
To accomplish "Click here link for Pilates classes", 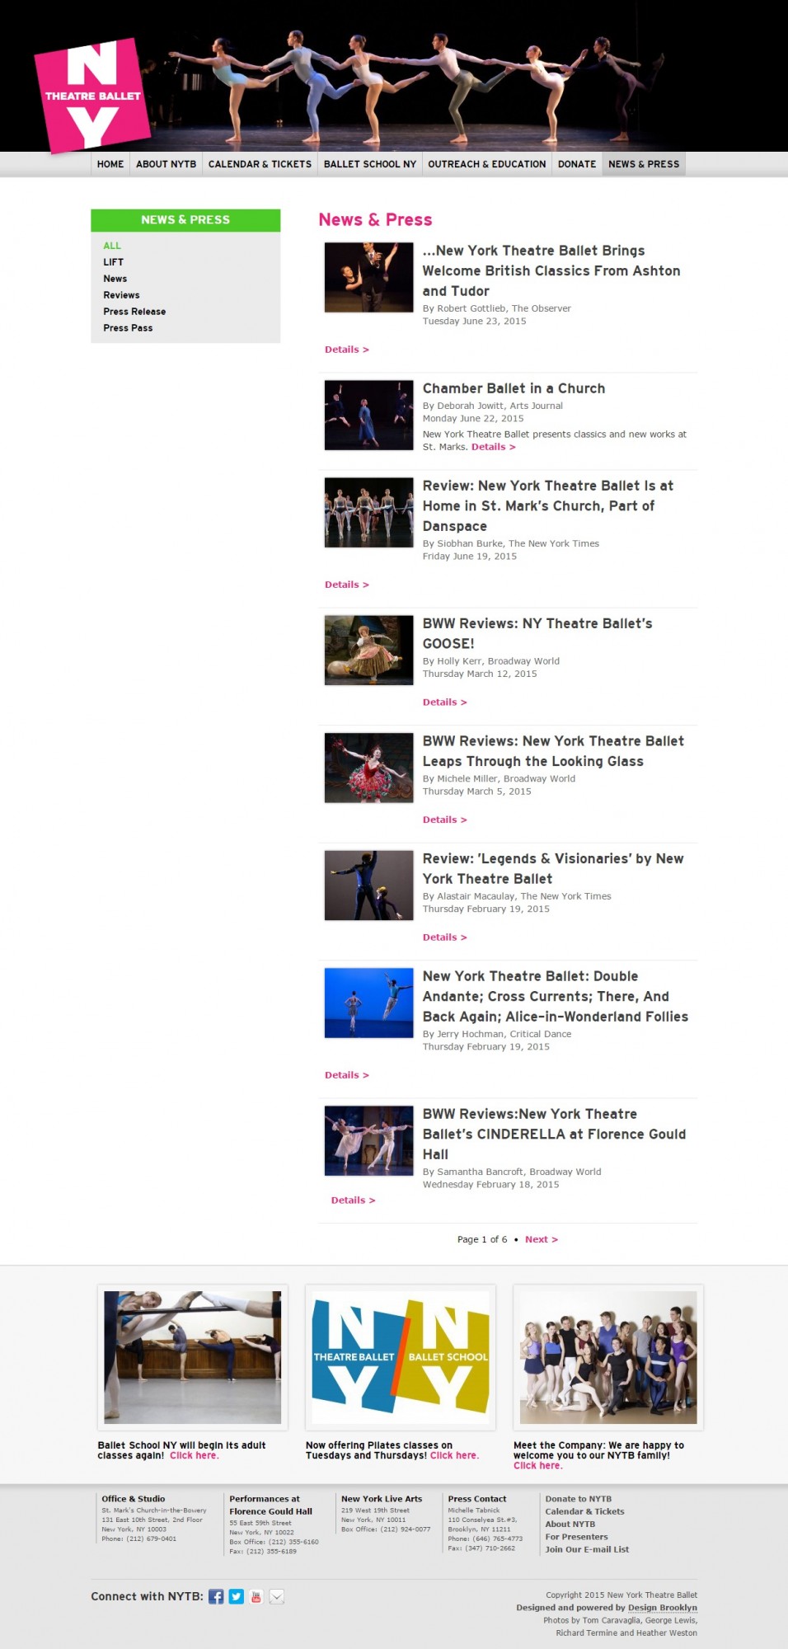I will (x=454, y=1455).
